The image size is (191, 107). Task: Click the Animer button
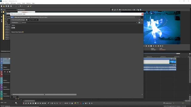(15, 97)
